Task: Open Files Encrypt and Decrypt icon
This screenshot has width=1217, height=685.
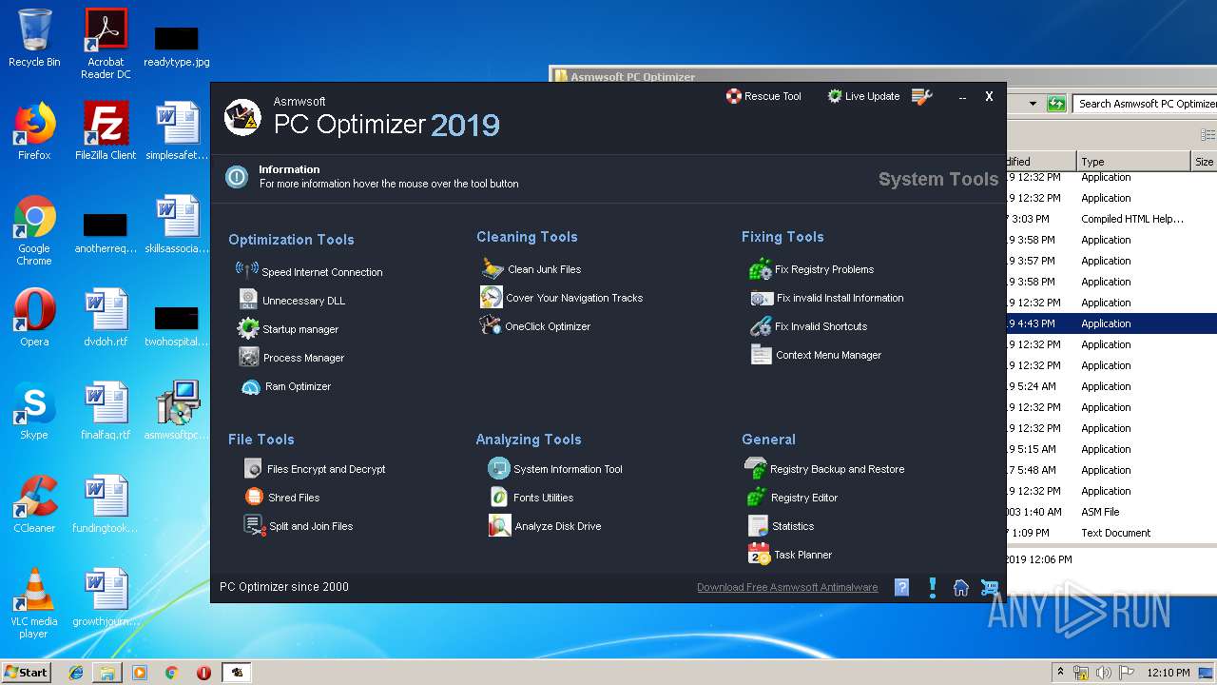Action: point(253,468)
